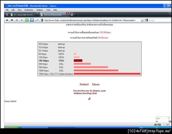Viewport: 172px width, 134px height.
Task: Click the '384 kbps' label
Action: pyautogui.click(x=43, y=64)
